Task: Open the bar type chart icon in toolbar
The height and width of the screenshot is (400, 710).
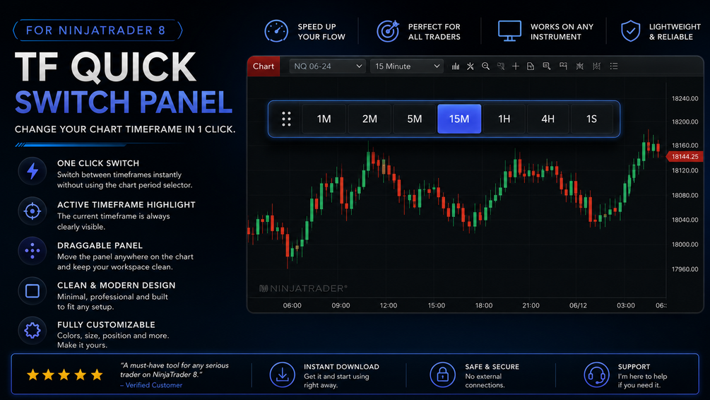Action: point(456,66)
